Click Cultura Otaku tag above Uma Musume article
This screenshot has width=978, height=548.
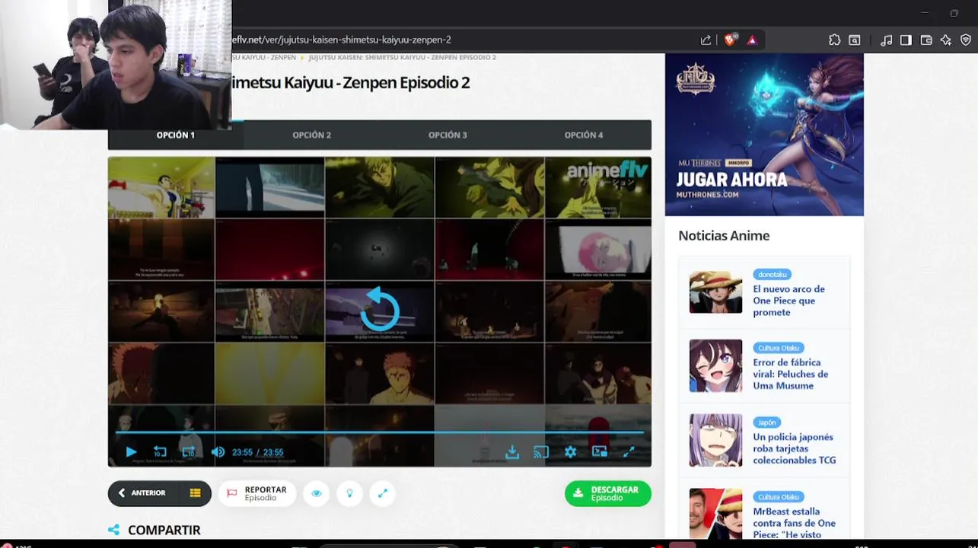click(x=778, y=348)
